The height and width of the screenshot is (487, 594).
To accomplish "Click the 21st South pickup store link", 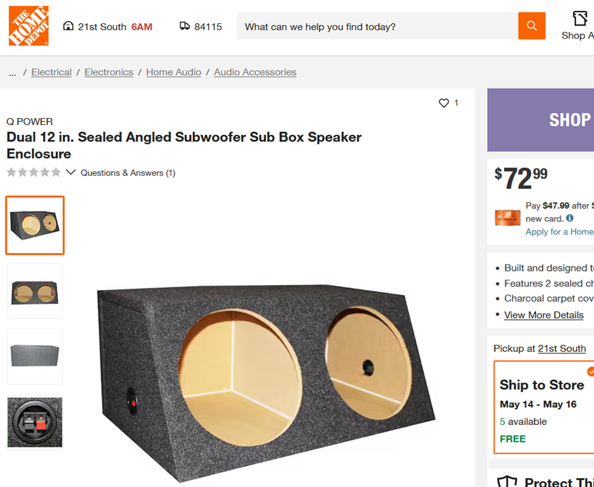I will 561,349.
